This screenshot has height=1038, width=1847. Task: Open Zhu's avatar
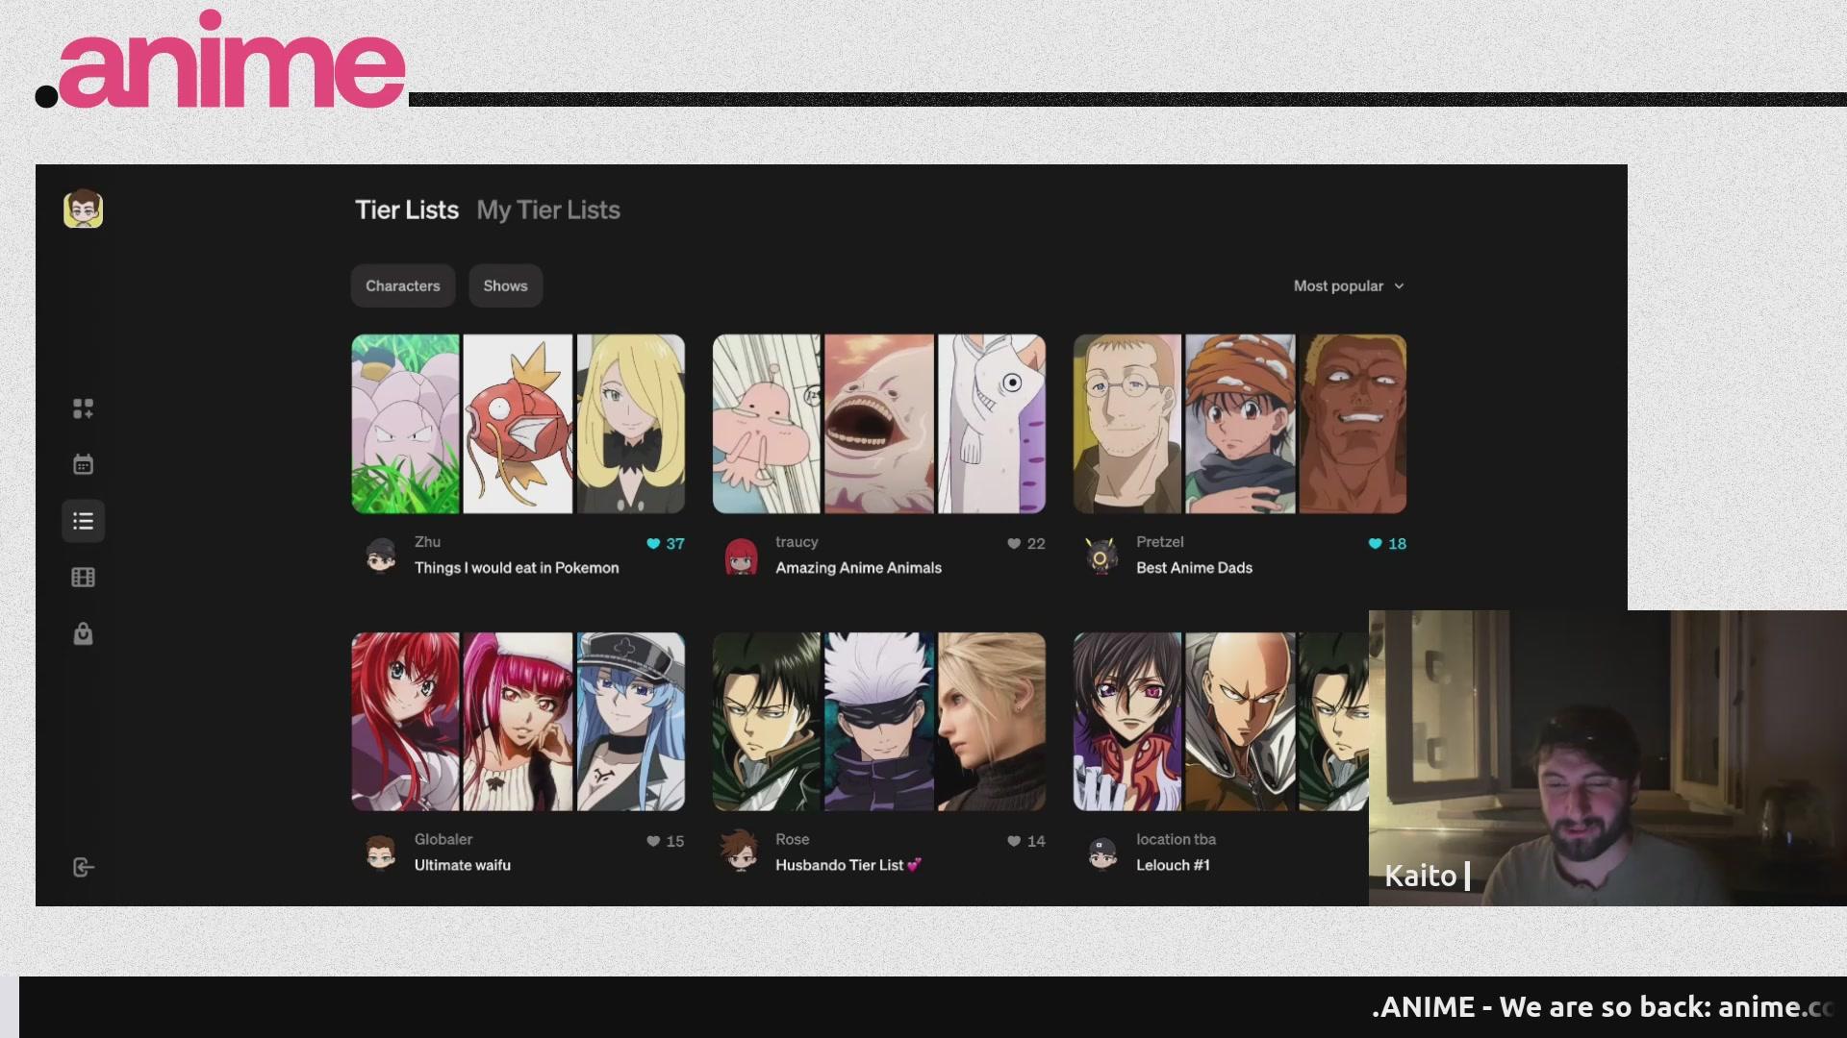point(381,556)
